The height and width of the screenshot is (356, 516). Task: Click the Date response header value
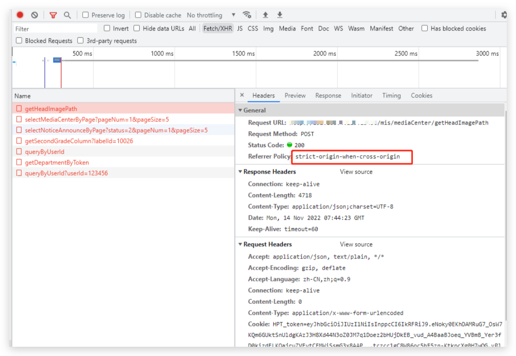point(315,217)
